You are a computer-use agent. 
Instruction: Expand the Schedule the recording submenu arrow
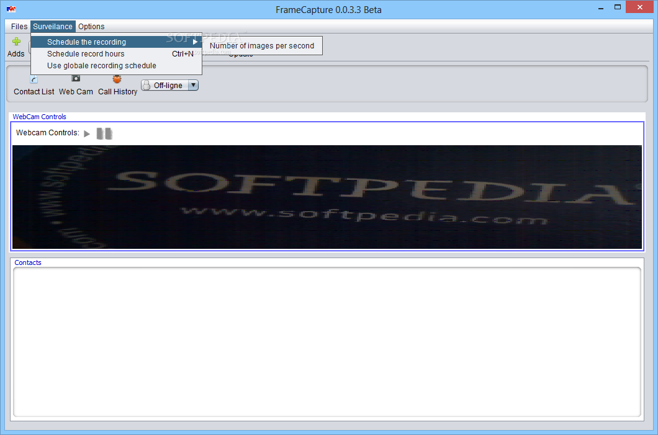195,42
